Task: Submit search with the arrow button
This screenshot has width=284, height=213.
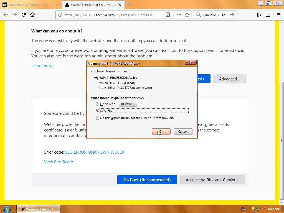Action: 232,15
